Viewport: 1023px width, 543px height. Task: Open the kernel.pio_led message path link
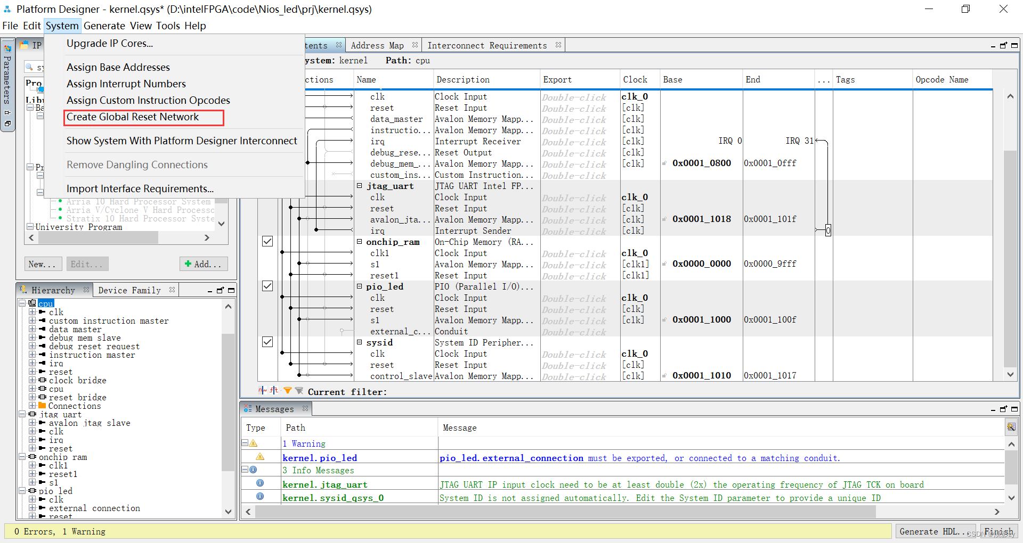tap(320, 458)
